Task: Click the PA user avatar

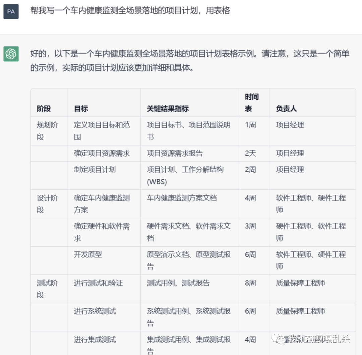Action: pyautogui.click(x=11, y=11)
